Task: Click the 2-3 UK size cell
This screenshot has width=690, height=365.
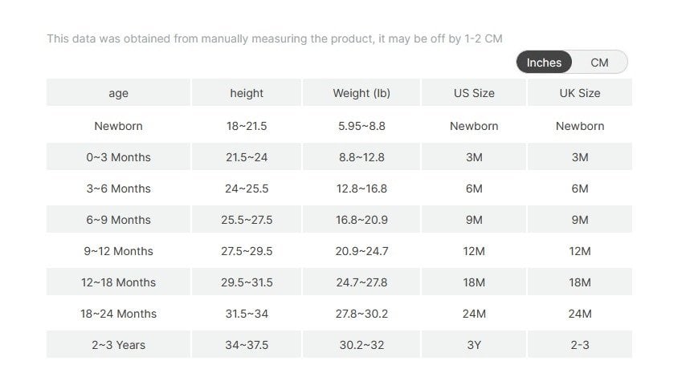Action: 580,345
